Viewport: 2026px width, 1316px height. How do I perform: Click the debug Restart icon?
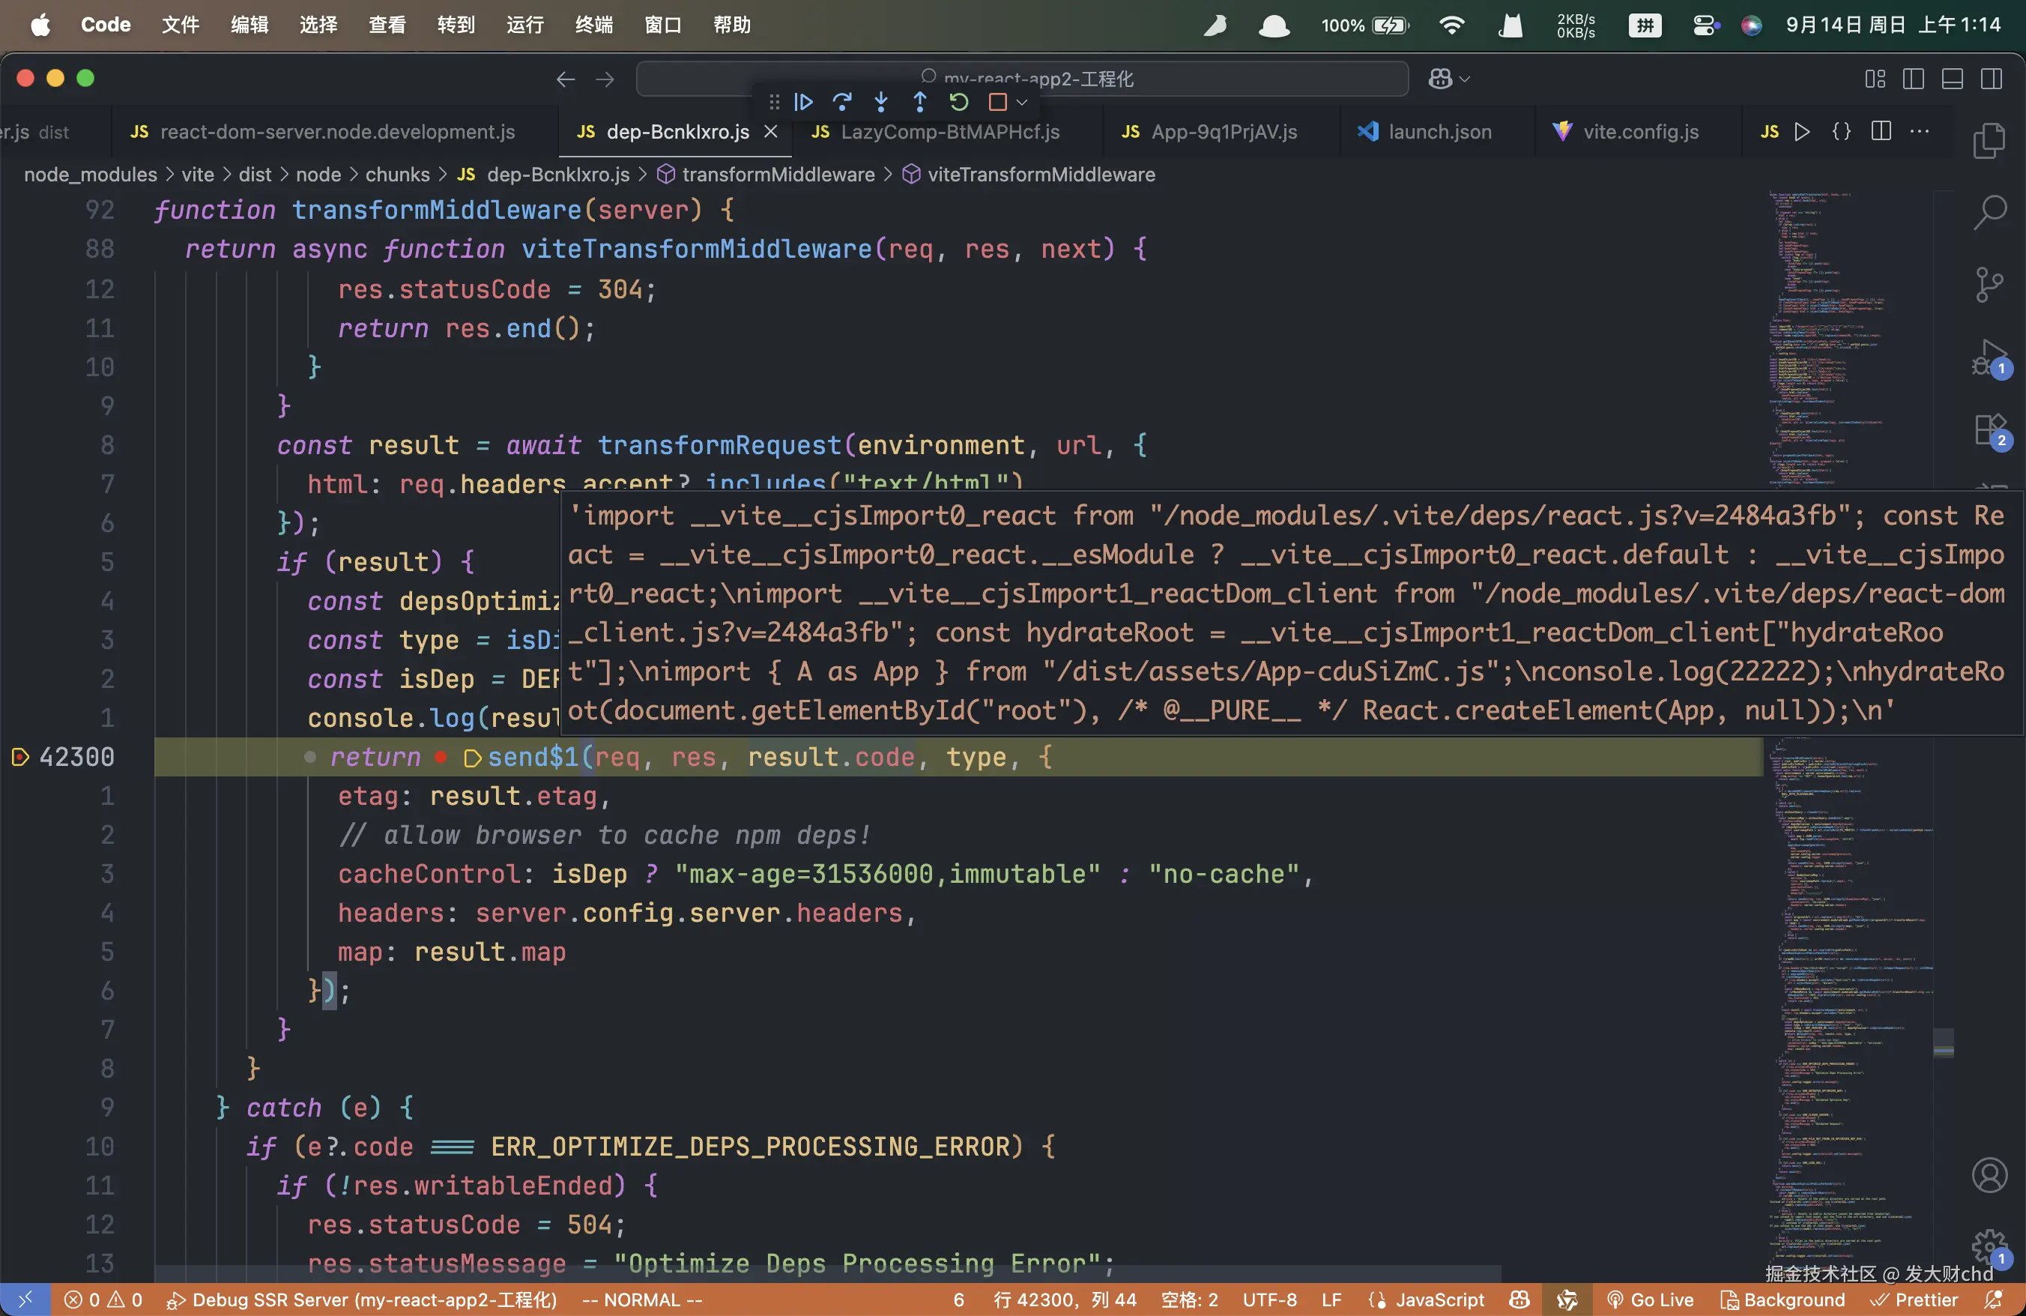tap(958, 102)
